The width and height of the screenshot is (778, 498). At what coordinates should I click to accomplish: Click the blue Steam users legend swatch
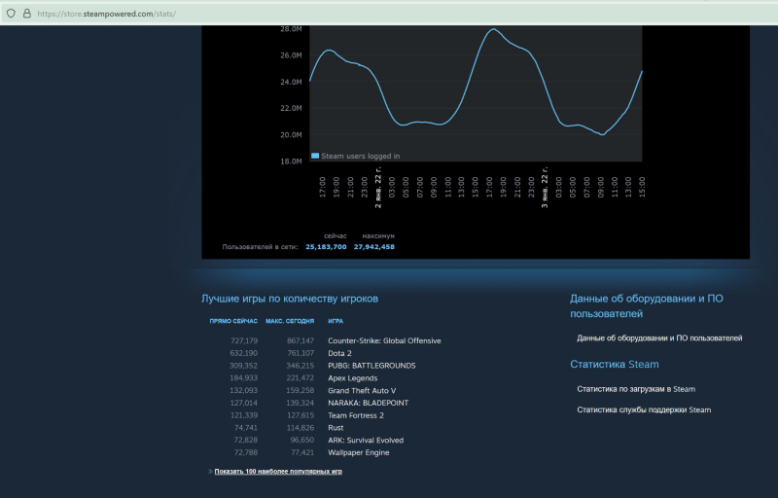tap(315, 156)
